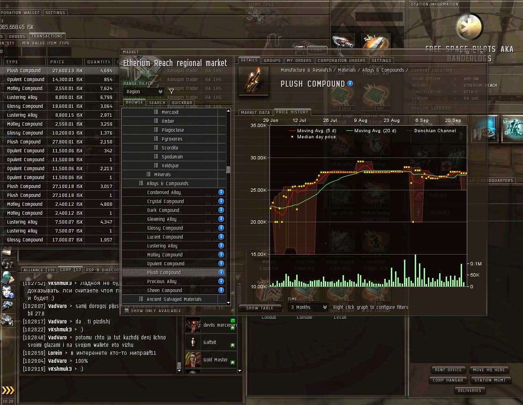Expand the Scordite group
Image resolution: width=523 pixels, height=405 pixels.
[170, 148]
